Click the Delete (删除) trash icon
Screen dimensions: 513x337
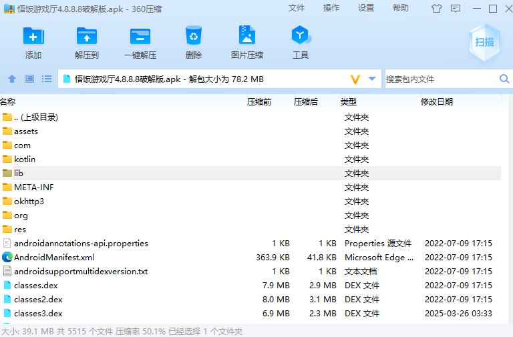click(194, 35)
